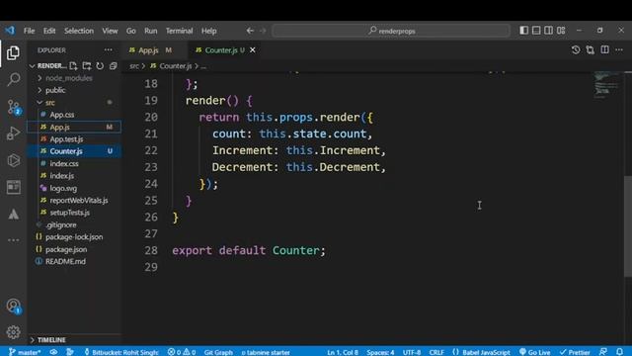The image size is (632, 356).
Task: Open the file timeline history icon in the editor toolbar
Action: pos(576,49)
